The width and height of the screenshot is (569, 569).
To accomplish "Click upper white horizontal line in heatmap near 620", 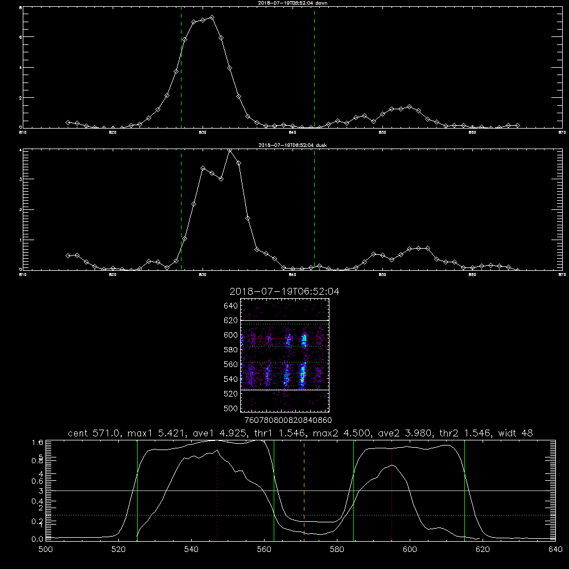I will (x=285, y=320).
